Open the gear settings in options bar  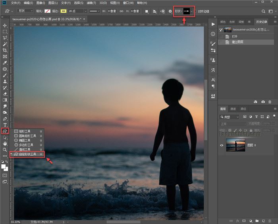coord(170,12)
